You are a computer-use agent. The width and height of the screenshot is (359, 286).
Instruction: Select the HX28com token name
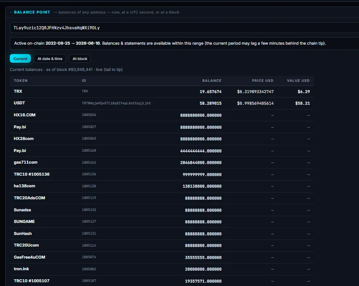[24, 138]
